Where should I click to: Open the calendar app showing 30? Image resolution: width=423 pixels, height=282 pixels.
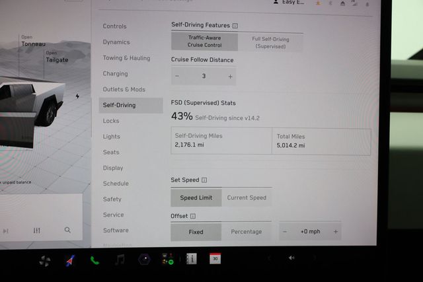[215, 258]
